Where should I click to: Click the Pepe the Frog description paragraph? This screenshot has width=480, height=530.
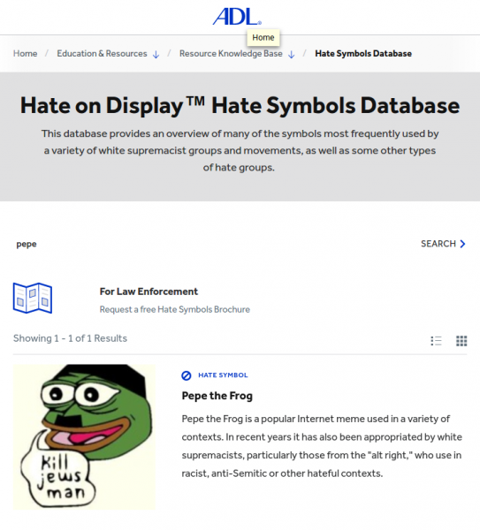coord(322,446)
